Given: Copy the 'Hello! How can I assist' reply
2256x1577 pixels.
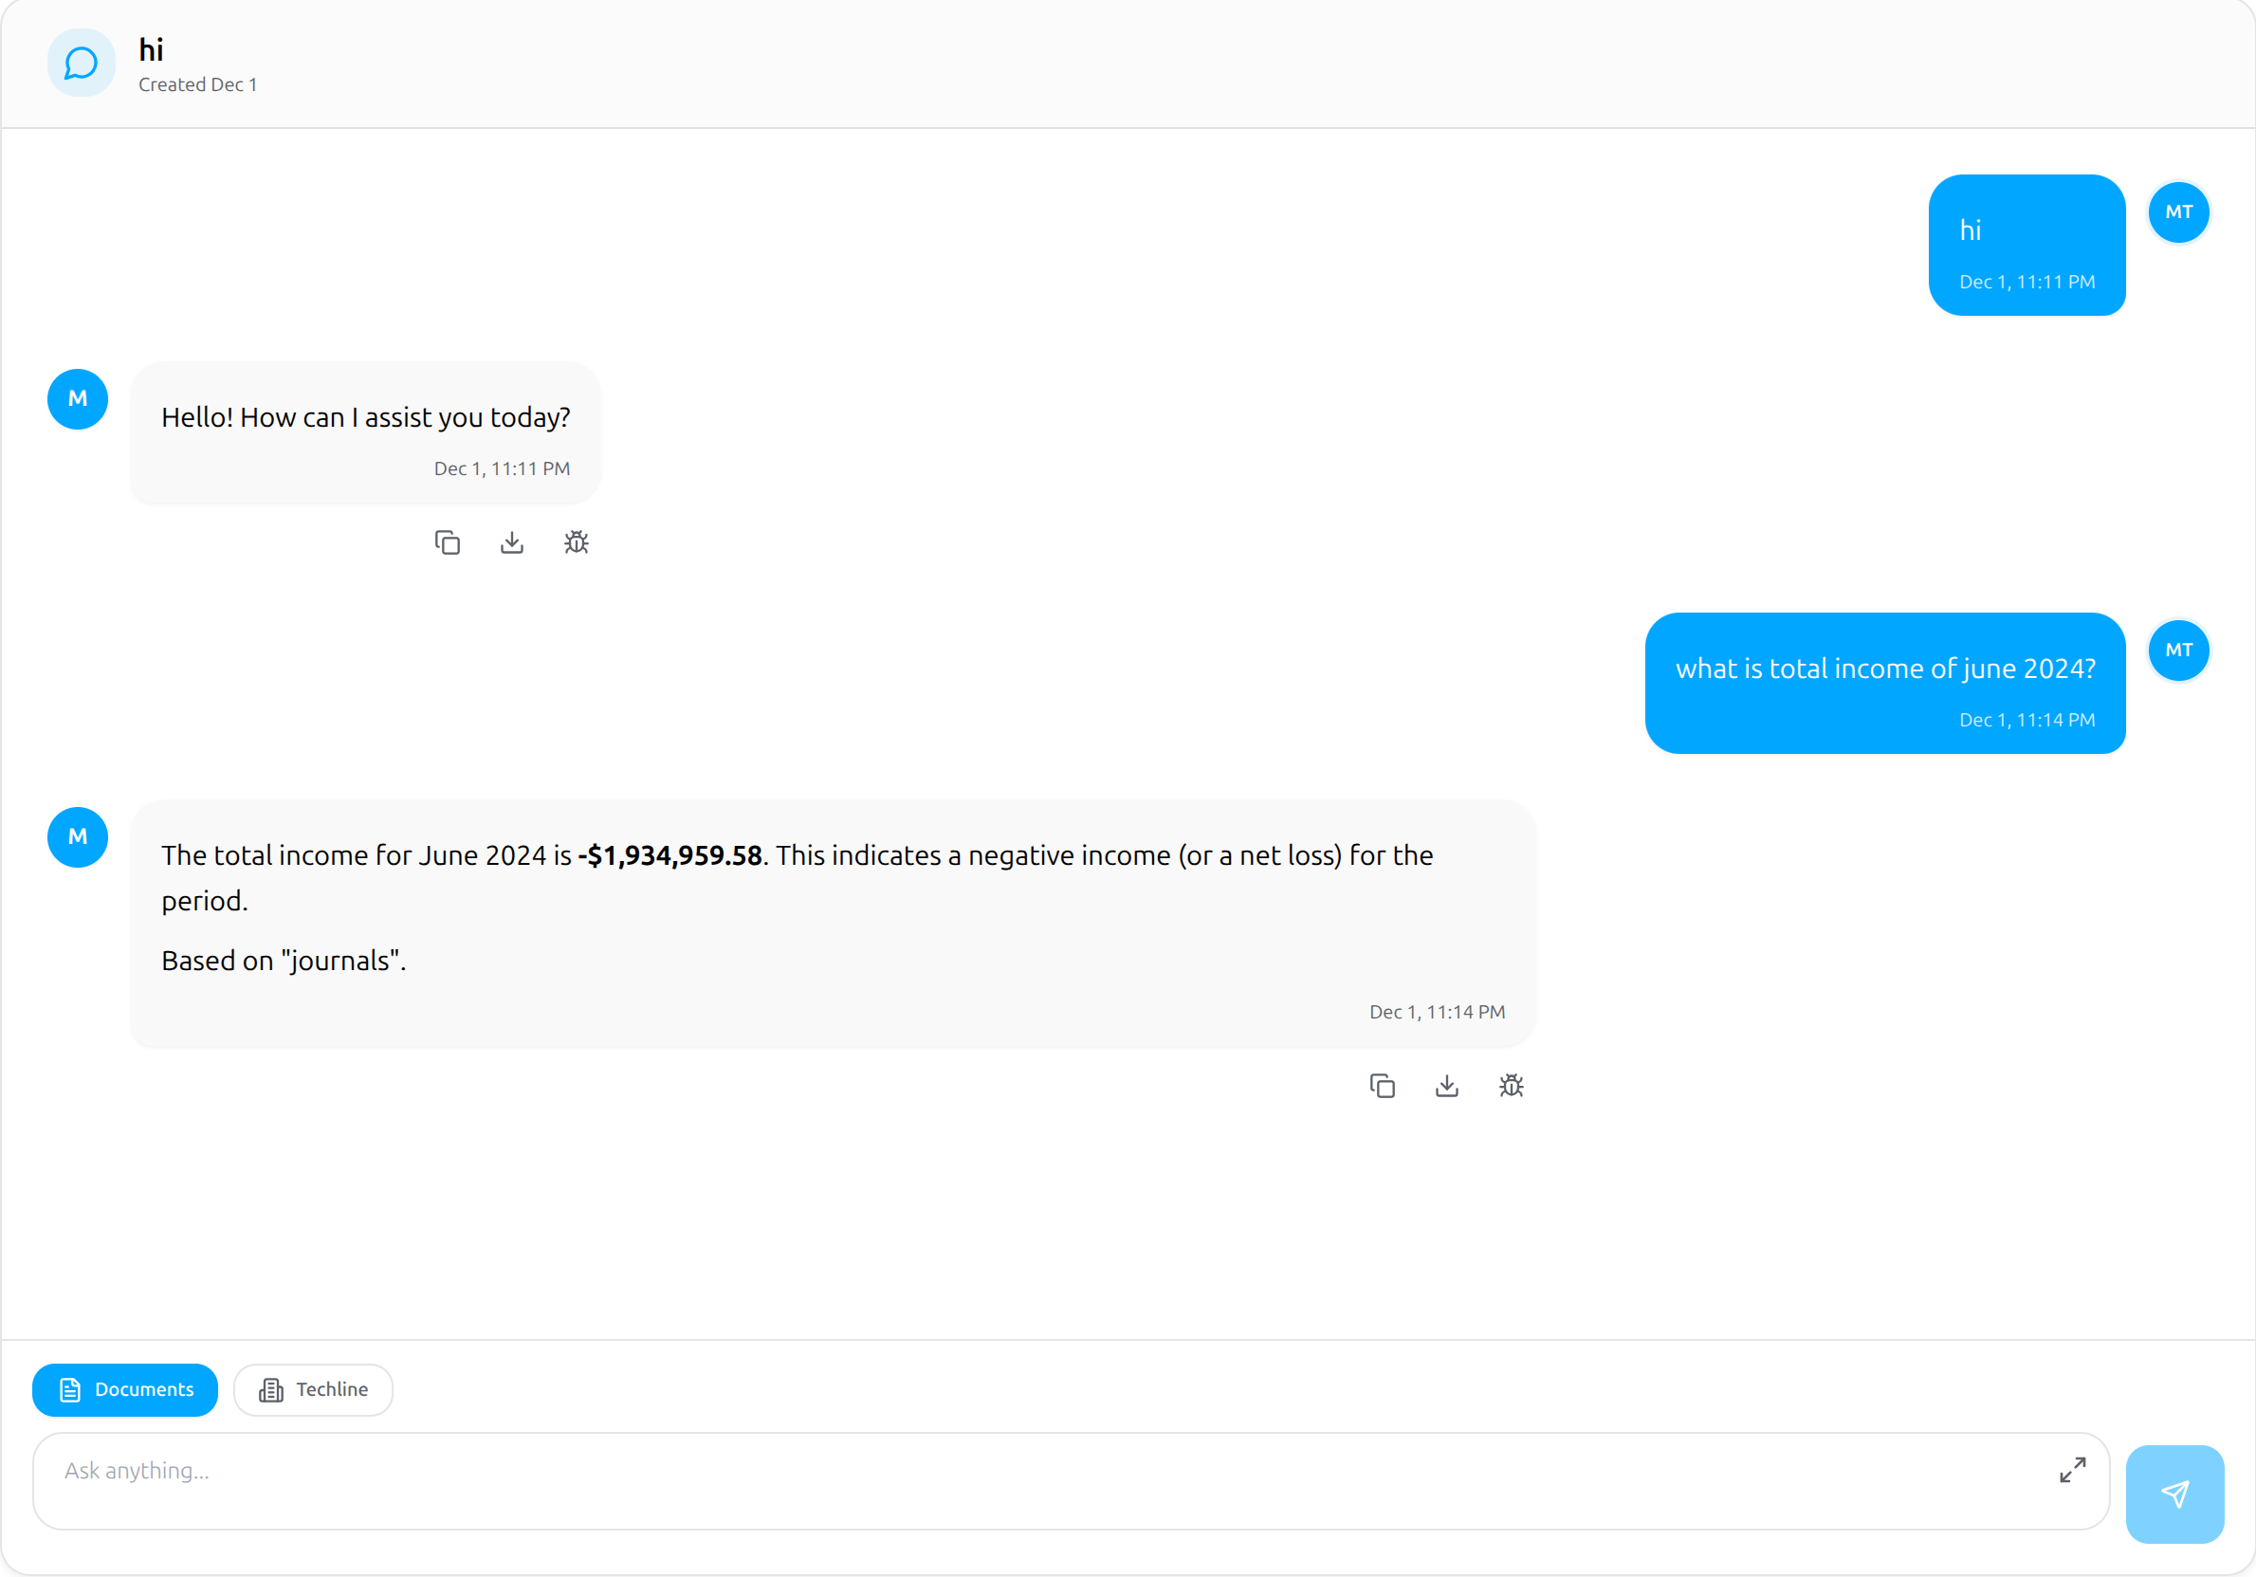Looking at the screenshot, I should (447, 542).
